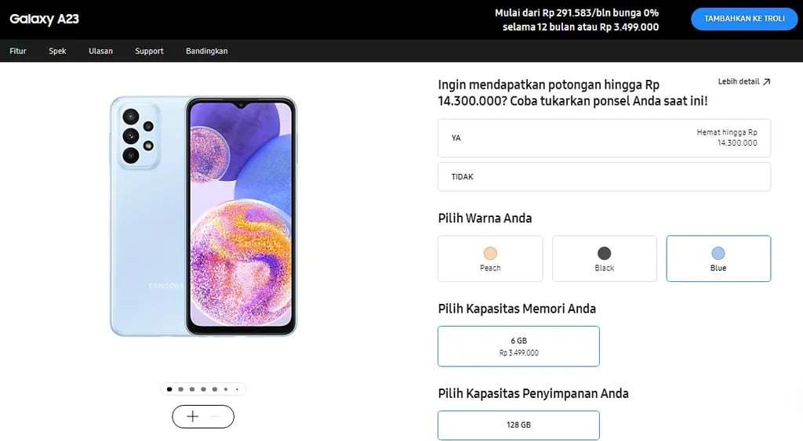The width and height of the screenshot is (803, 441).
Task: Click the Galaxy A23 phone image
Action: coord(203,216)
